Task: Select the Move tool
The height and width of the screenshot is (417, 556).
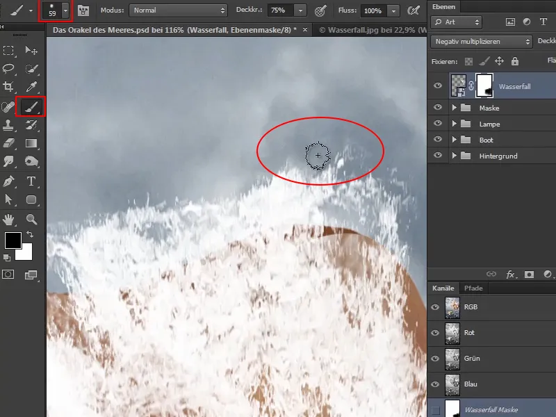Action: point(31,50)
